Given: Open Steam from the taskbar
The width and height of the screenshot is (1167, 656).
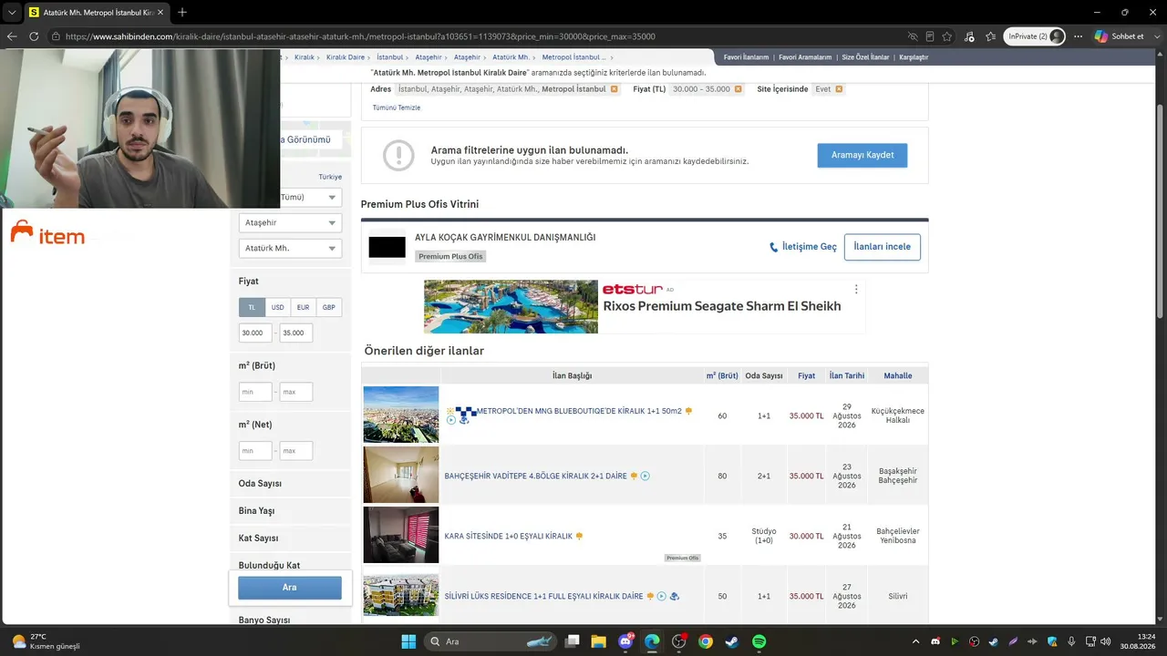Looking at the screenshot, I should (732, 641).
